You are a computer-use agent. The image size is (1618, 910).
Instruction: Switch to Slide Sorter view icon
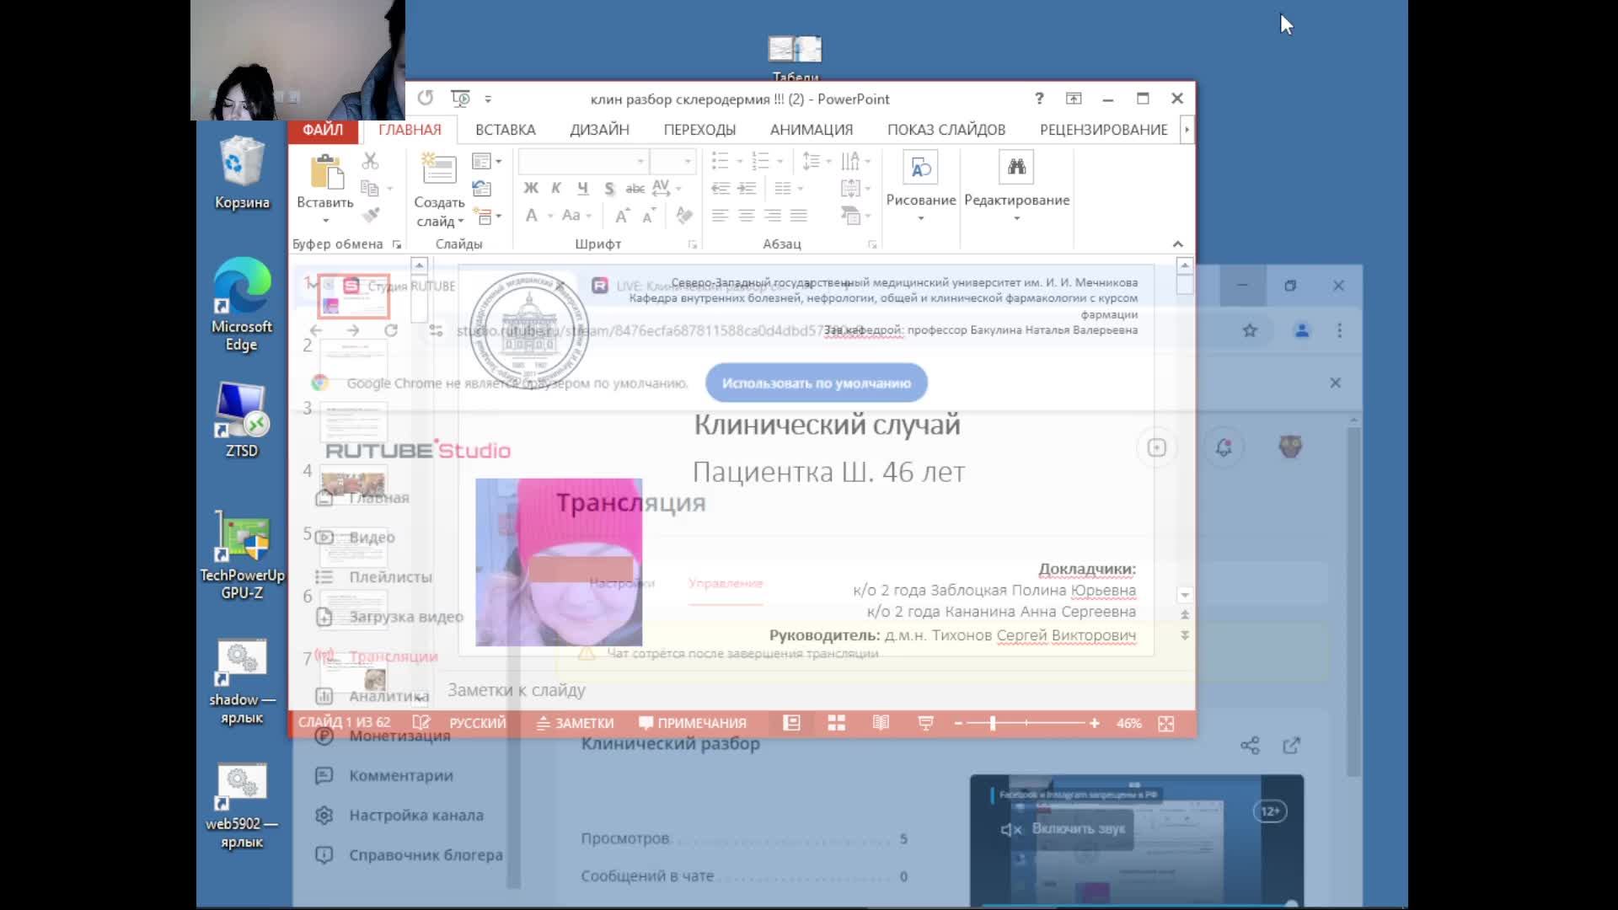coord(836,723)
